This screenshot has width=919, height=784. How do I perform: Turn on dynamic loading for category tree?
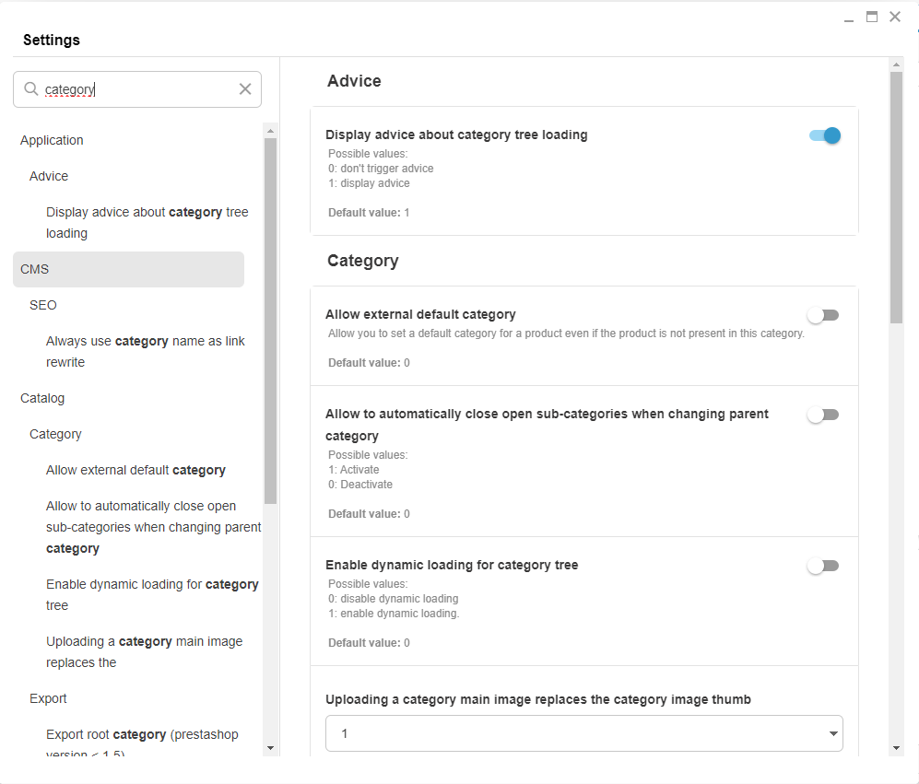pos(823,566)
